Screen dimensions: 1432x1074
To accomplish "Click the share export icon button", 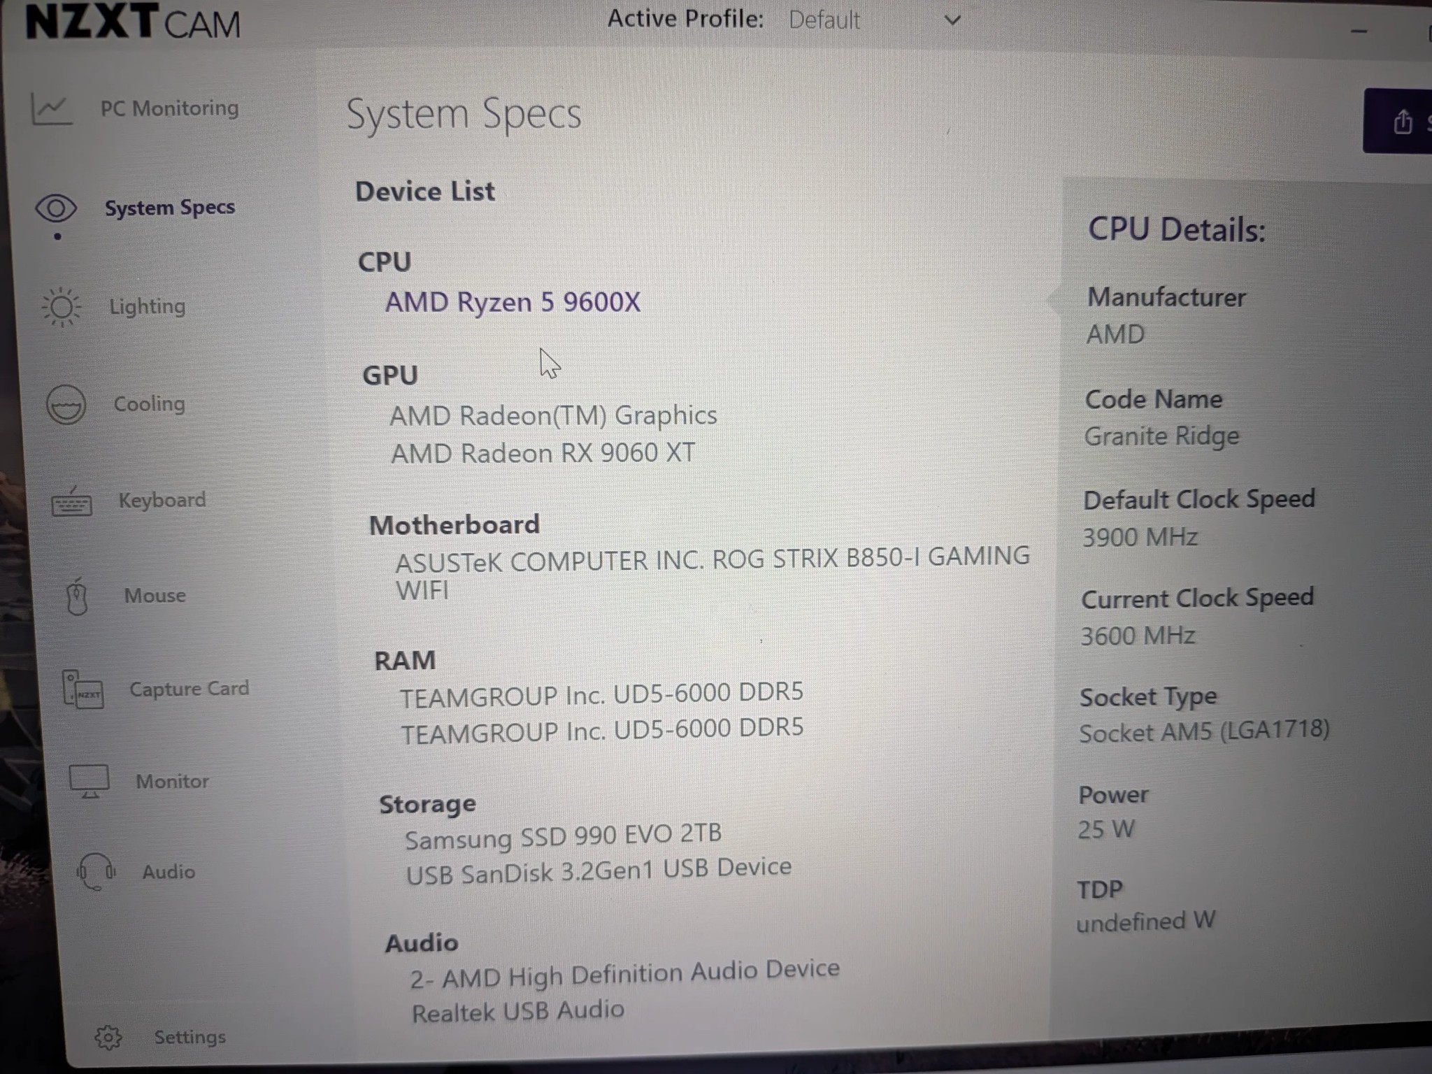I will point(1402,122).
